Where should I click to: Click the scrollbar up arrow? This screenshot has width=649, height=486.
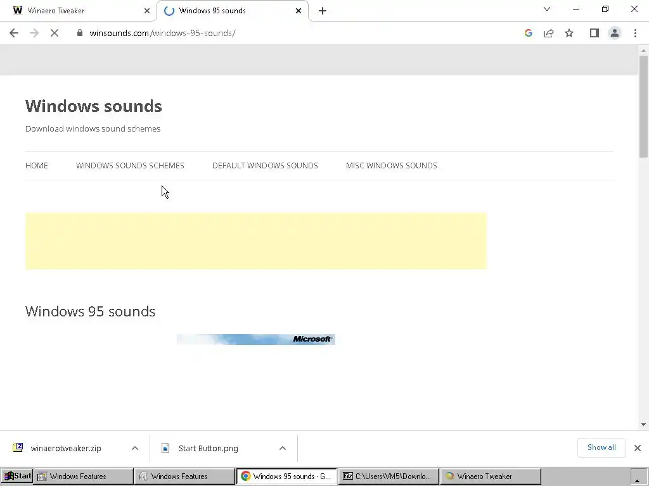coord(643,51)
